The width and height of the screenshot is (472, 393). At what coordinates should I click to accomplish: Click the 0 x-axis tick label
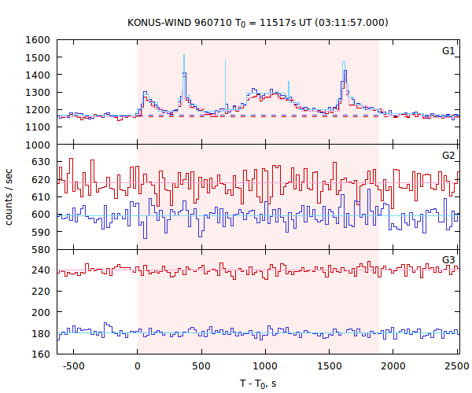[138, 366]
